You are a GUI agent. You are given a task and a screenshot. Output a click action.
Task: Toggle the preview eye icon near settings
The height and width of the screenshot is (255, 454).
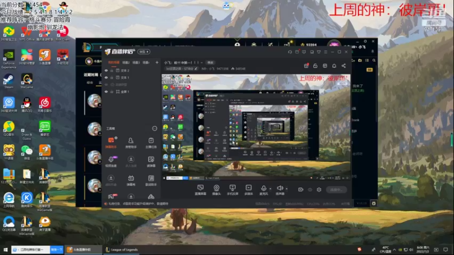pyautogui.click(x=310, y=190)
